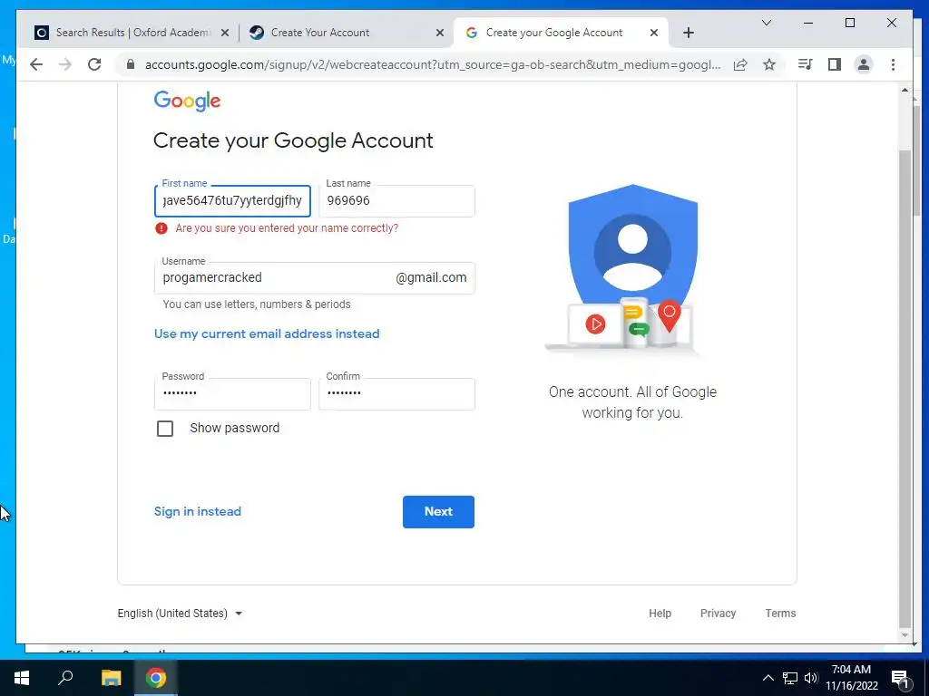Open File Explorer from taskbar
Image resolution: width=929 pixels, height=696 pixels.
click(111, 678)
